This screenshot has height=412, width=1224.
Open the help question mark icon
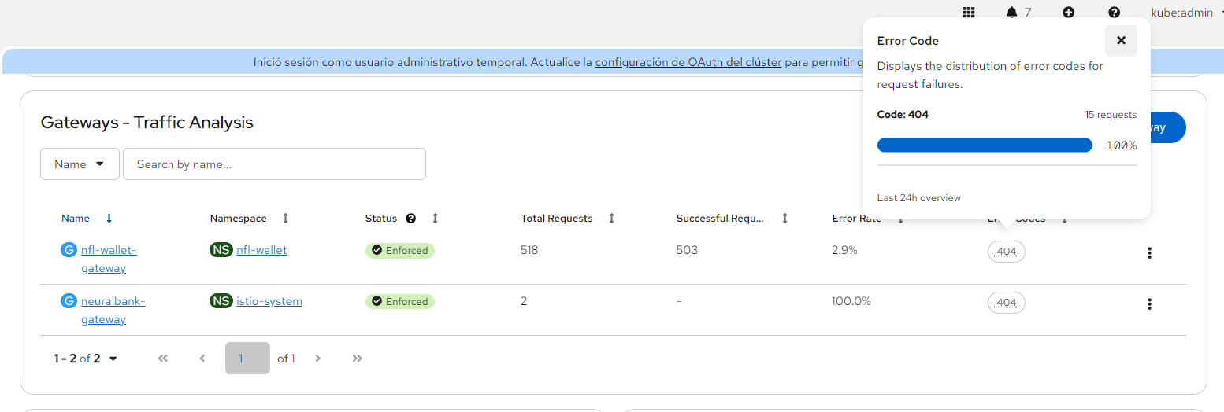point(1114,13)
